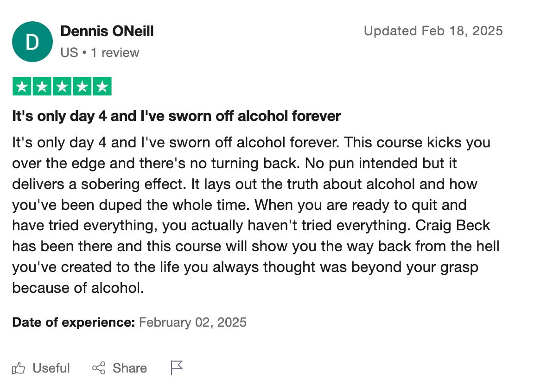Viewport: 534px width, 392px height.
Task: Click the "February 02, 2025" experience date
Action: coord(192,322)
